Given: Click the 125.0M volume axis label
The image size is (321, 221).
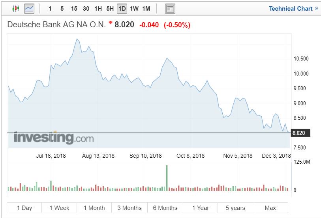Looking at the screenshot, I should (302, 162).
